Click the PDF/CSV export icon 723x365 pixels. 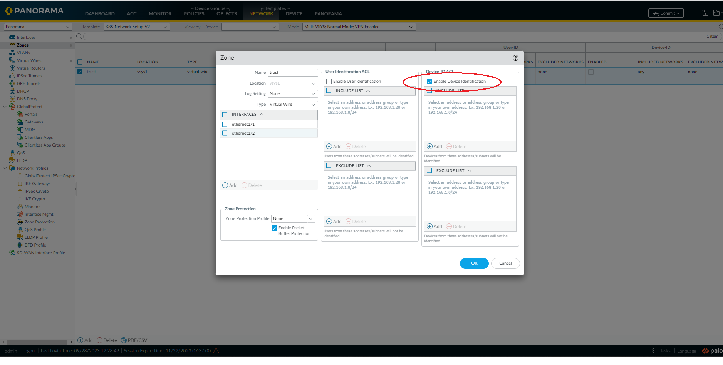(124, 340)
